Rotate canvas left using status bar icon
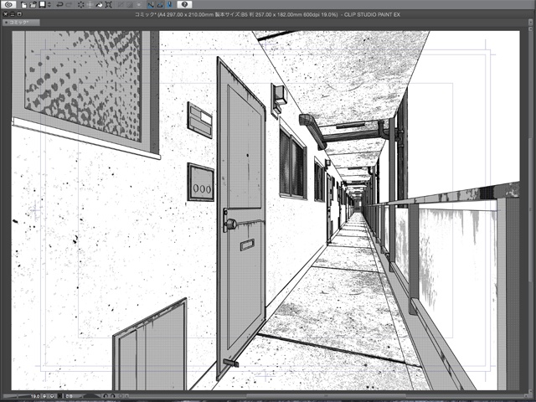This screenshot has height=402, width=536. point(106,396)
